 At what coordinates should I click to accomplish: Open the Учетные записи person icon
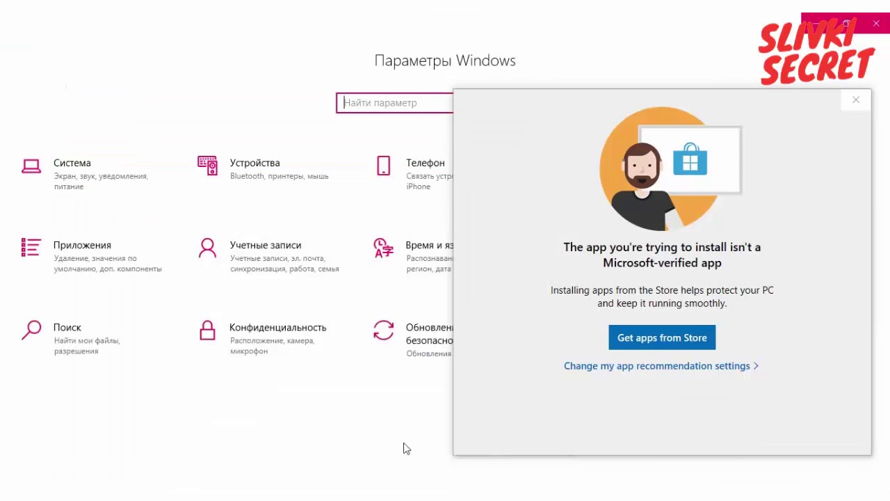[x=207, y=248]
